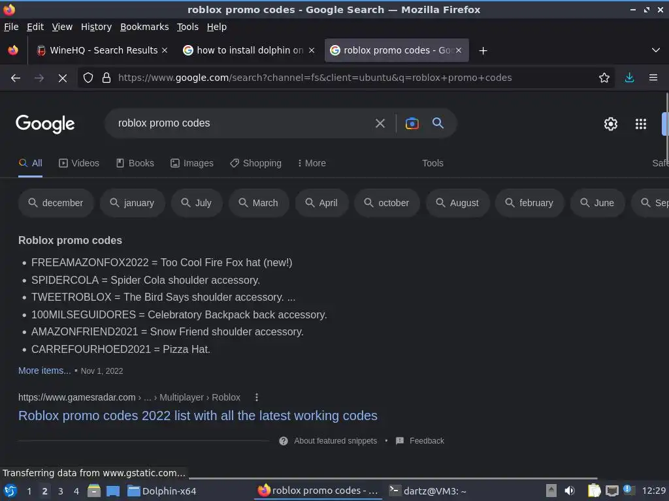Open the Firefox hamburger menu

pyautogui.click(x=653, y=78)
